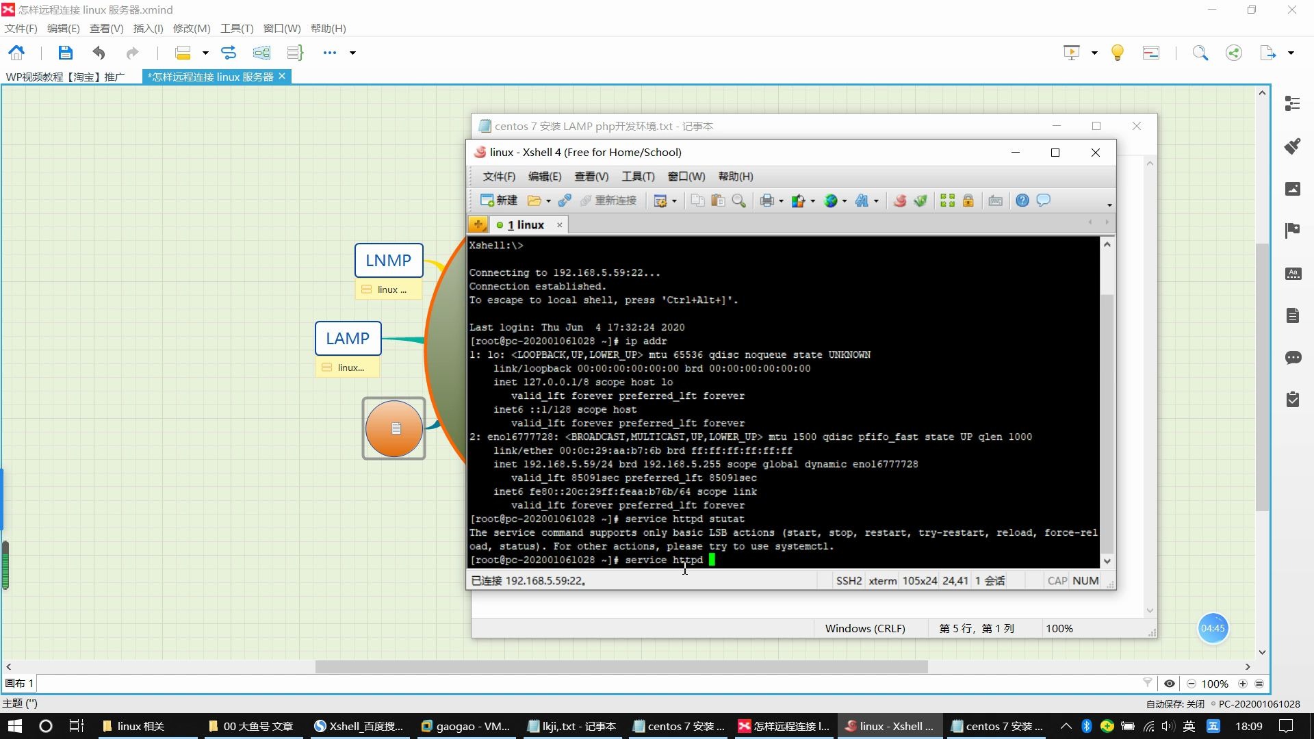This screenshot has width=1314, height=739.
Task: Switch to the WP视频教程【淘宝】推广 tab
Action: 65,77
